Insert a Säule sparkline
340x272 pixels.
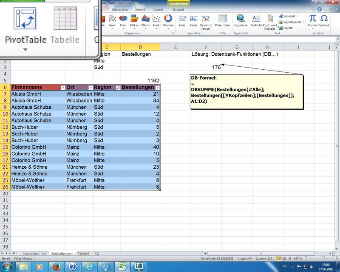point(193,20)
